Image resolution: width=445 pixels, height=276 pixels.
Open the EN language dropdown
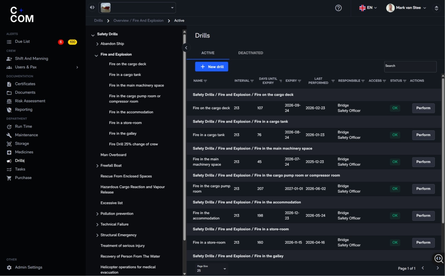[368, 8]
